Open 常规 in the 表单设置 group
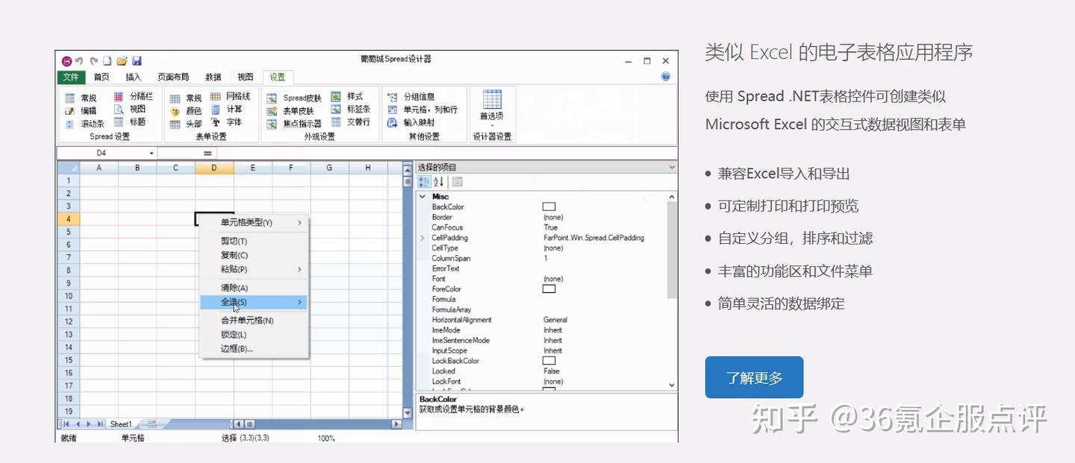This screenshot has width=1075, height=463. pos(186,98)
